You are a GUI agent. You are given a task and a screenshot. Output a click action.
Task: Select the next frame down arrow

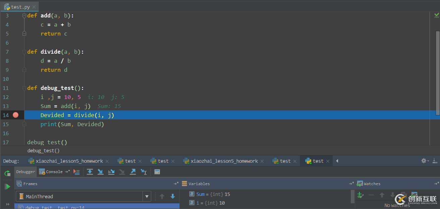coord(173,196)
